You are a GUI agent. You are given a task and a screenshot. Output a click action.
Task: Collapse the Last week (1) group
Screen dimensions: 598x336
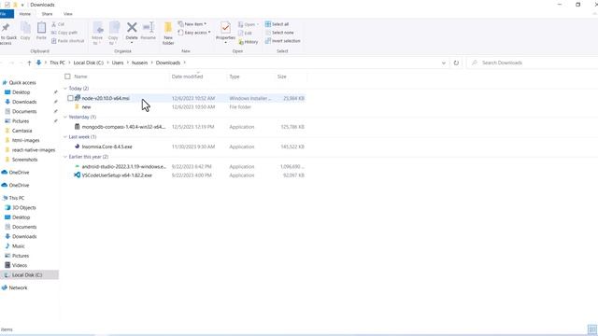tap(65, 137)
